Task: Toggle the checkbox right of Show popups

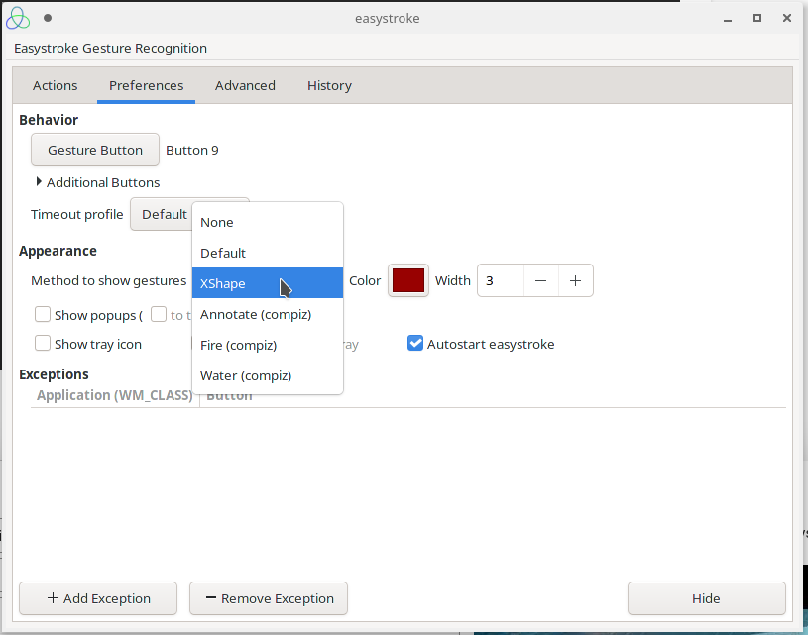Action: [x=159, y=314]
